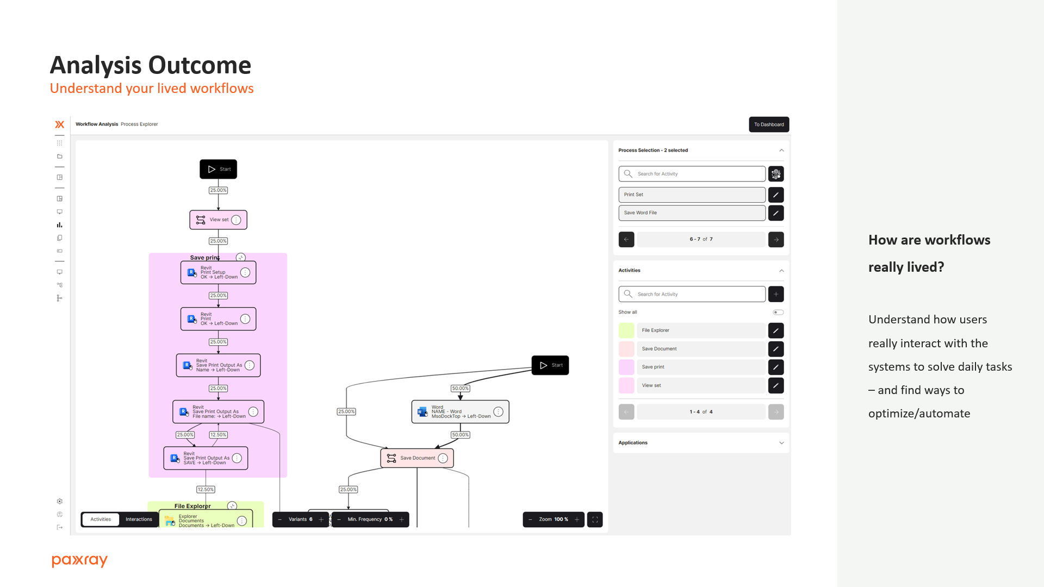This screenshot has height=587, width=1044.
Task: Select the Activities tab
Action: click(101, 520)
